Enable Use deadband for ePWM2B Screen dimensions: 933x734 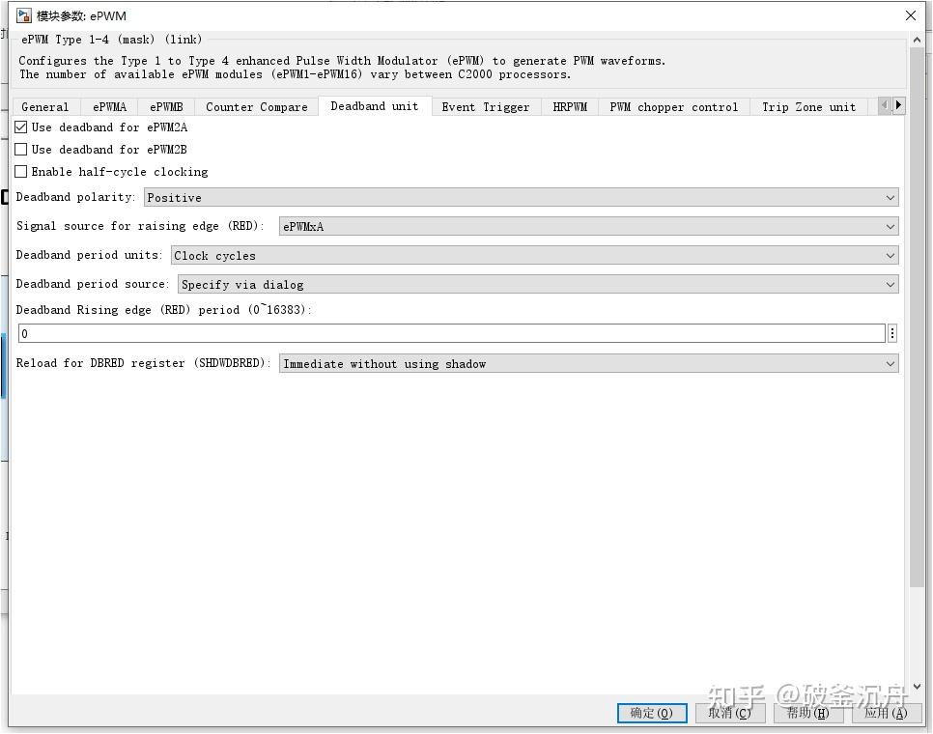coord(20,149)
